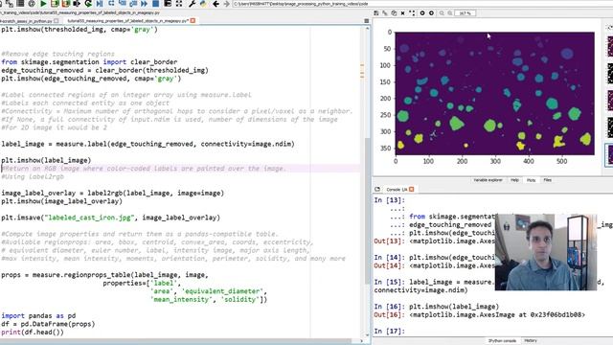
Task: Show previous plot arrow icon
Action: point(422,12)
